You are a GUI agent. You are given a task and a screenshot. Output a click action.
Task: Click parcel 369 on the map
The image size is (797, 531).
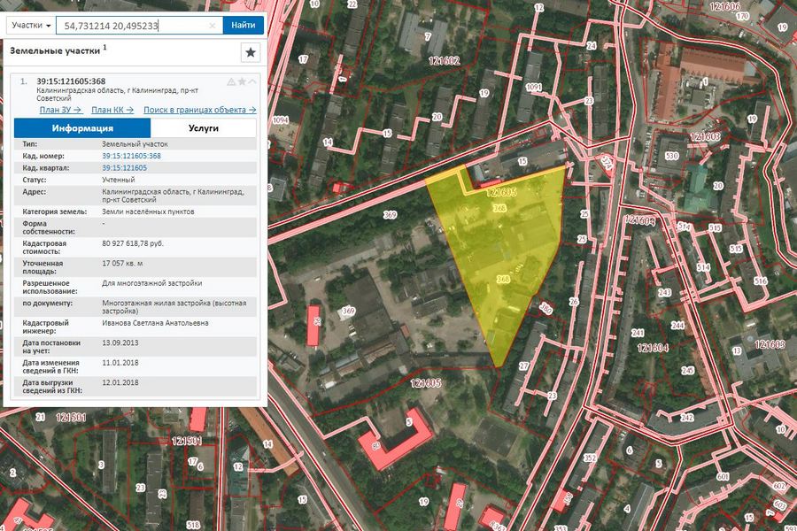[x=390, y=215]
